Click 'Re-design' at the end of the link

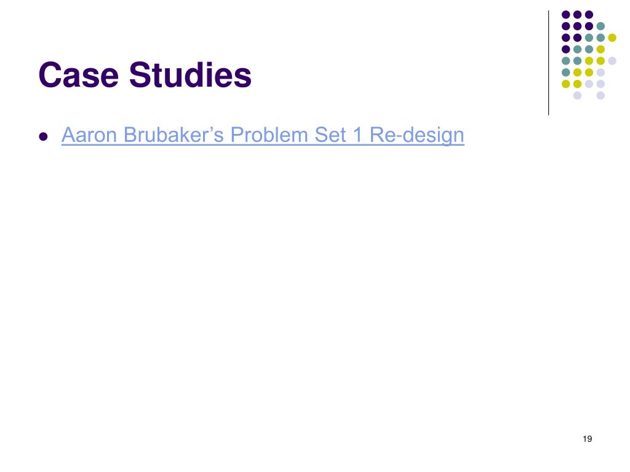(417, 135)
